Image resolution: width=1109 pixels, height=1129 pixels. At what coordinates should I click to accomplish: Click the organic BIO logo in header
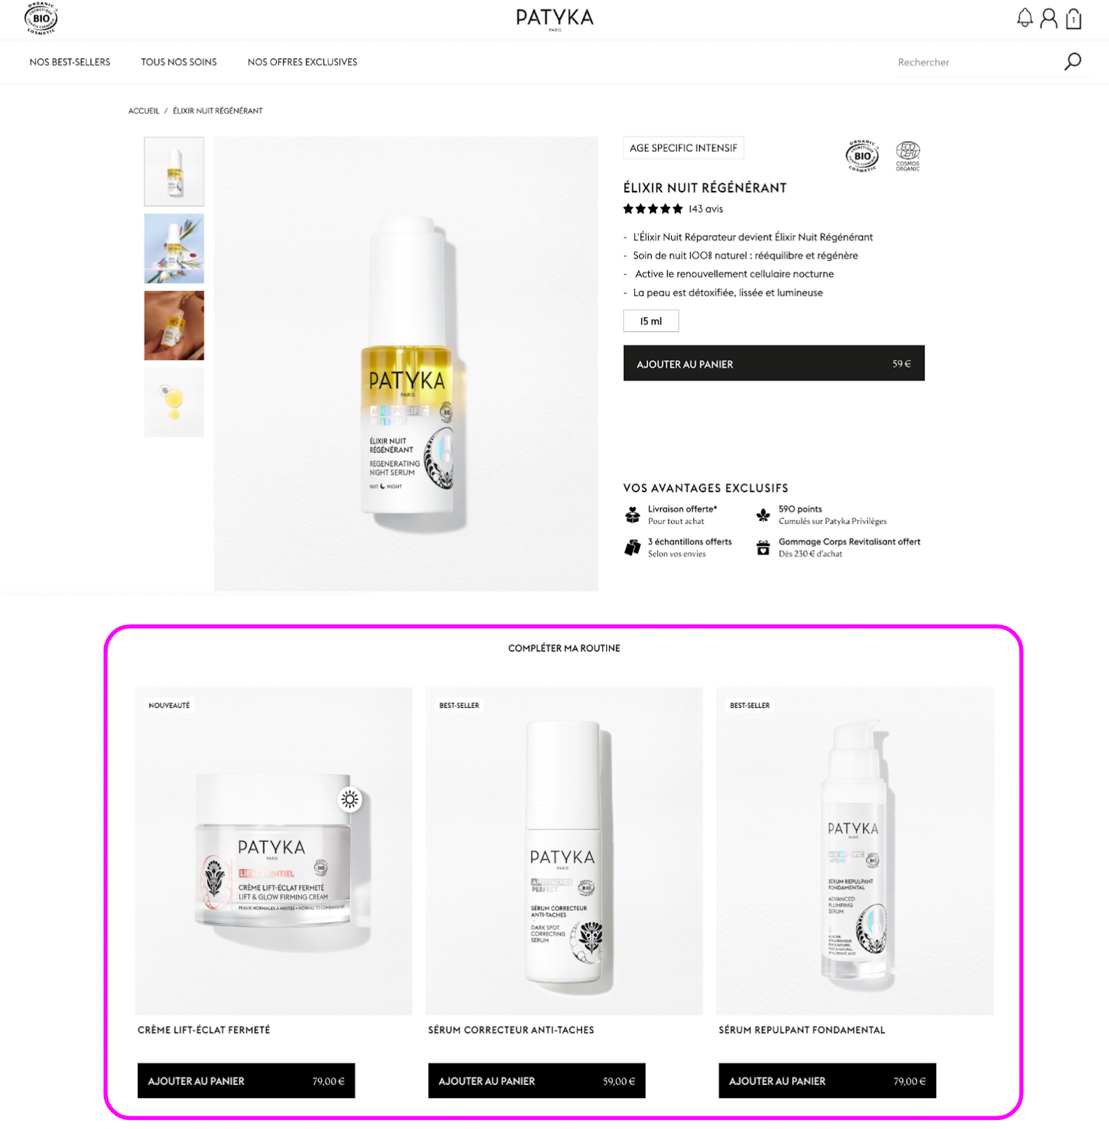point(41,18)
